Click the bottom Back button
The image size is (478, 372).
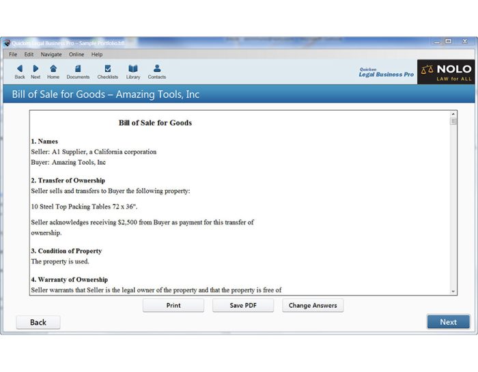coord(38,322)
